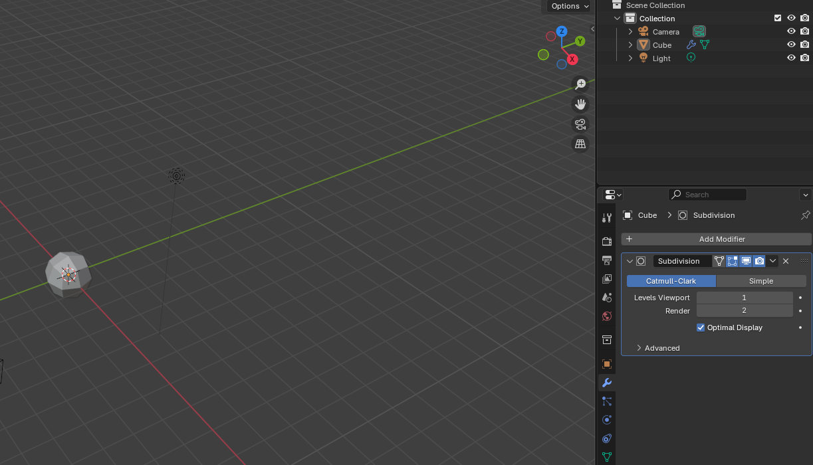This screenshot has width=813, height=465.
Task: Open the Tool properties tab icon
Action: [x=606, y=218]
